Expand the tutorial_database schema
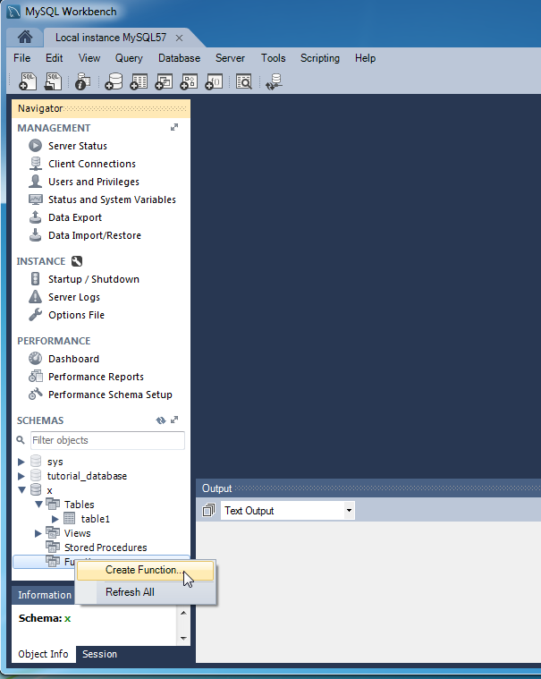The image size is (541, 679). (x=21, y=476)
